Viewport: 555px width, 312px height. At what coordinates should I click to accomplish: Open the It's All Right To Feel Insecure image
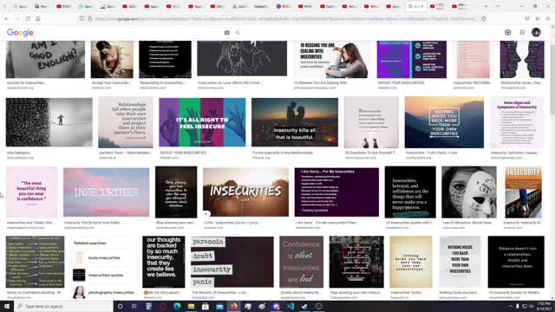[x=202, y=122]
